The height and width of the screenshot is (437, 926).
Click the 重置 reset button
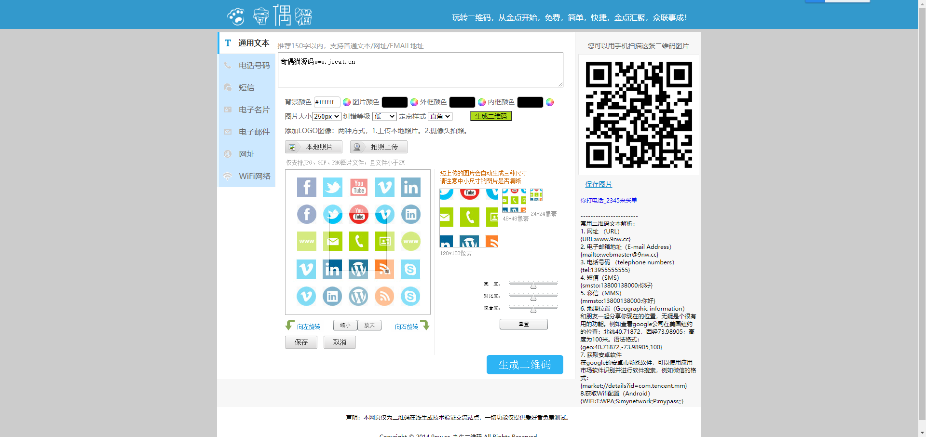pos(524,324)
